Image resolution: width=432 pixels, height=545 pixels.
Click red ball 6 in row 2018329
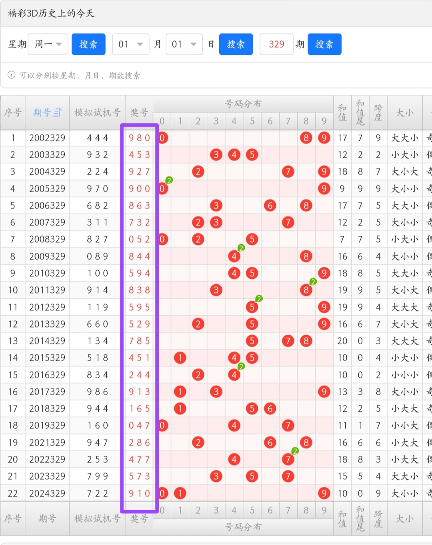point(270,408)
